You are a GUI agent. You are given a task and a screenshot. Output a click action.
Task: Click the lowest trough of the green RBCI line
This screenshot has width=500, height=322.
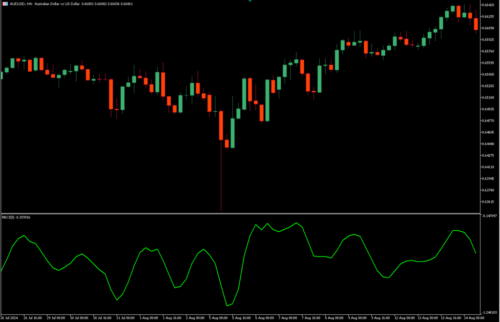(227, 305)
